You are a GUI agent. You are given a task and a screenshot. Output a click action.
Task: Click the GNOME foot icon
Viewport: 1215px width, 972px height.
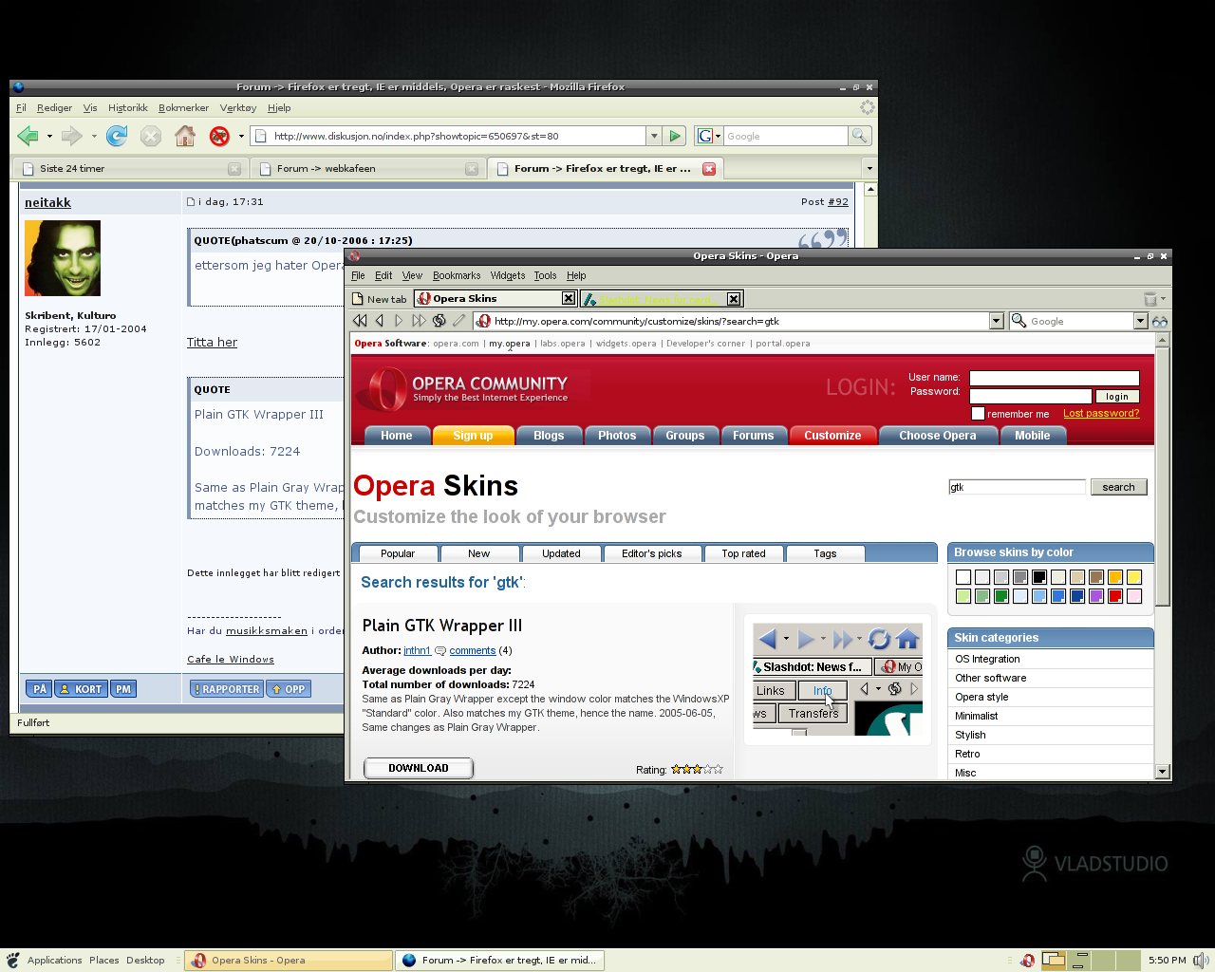(12, 960)
